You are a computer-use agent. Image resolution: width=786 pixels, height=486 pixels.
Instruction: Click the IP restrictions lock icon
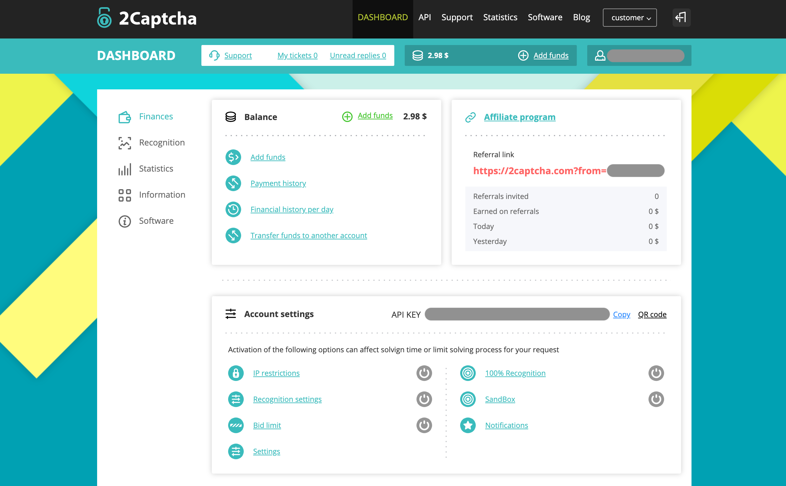(x=236, y=373)
